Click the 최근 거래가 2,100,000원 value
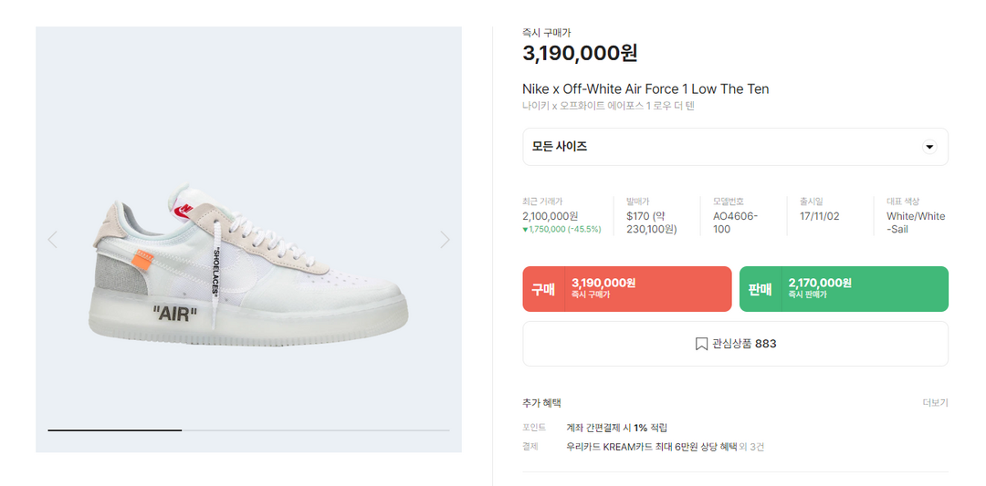The image size is (986, 486). click(x=551, y=216)
